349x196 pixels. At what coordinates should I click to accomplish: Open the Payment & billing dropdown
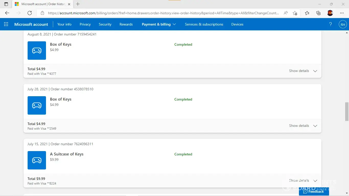point(159,24)
